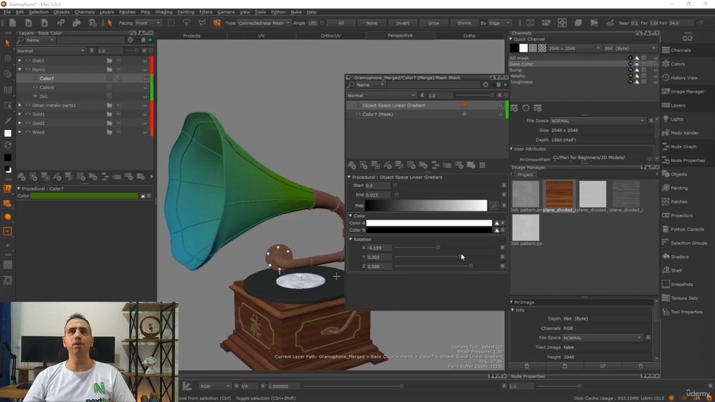715x402 pixels.
Task: Click the None selection button
Action: point(371,23)
